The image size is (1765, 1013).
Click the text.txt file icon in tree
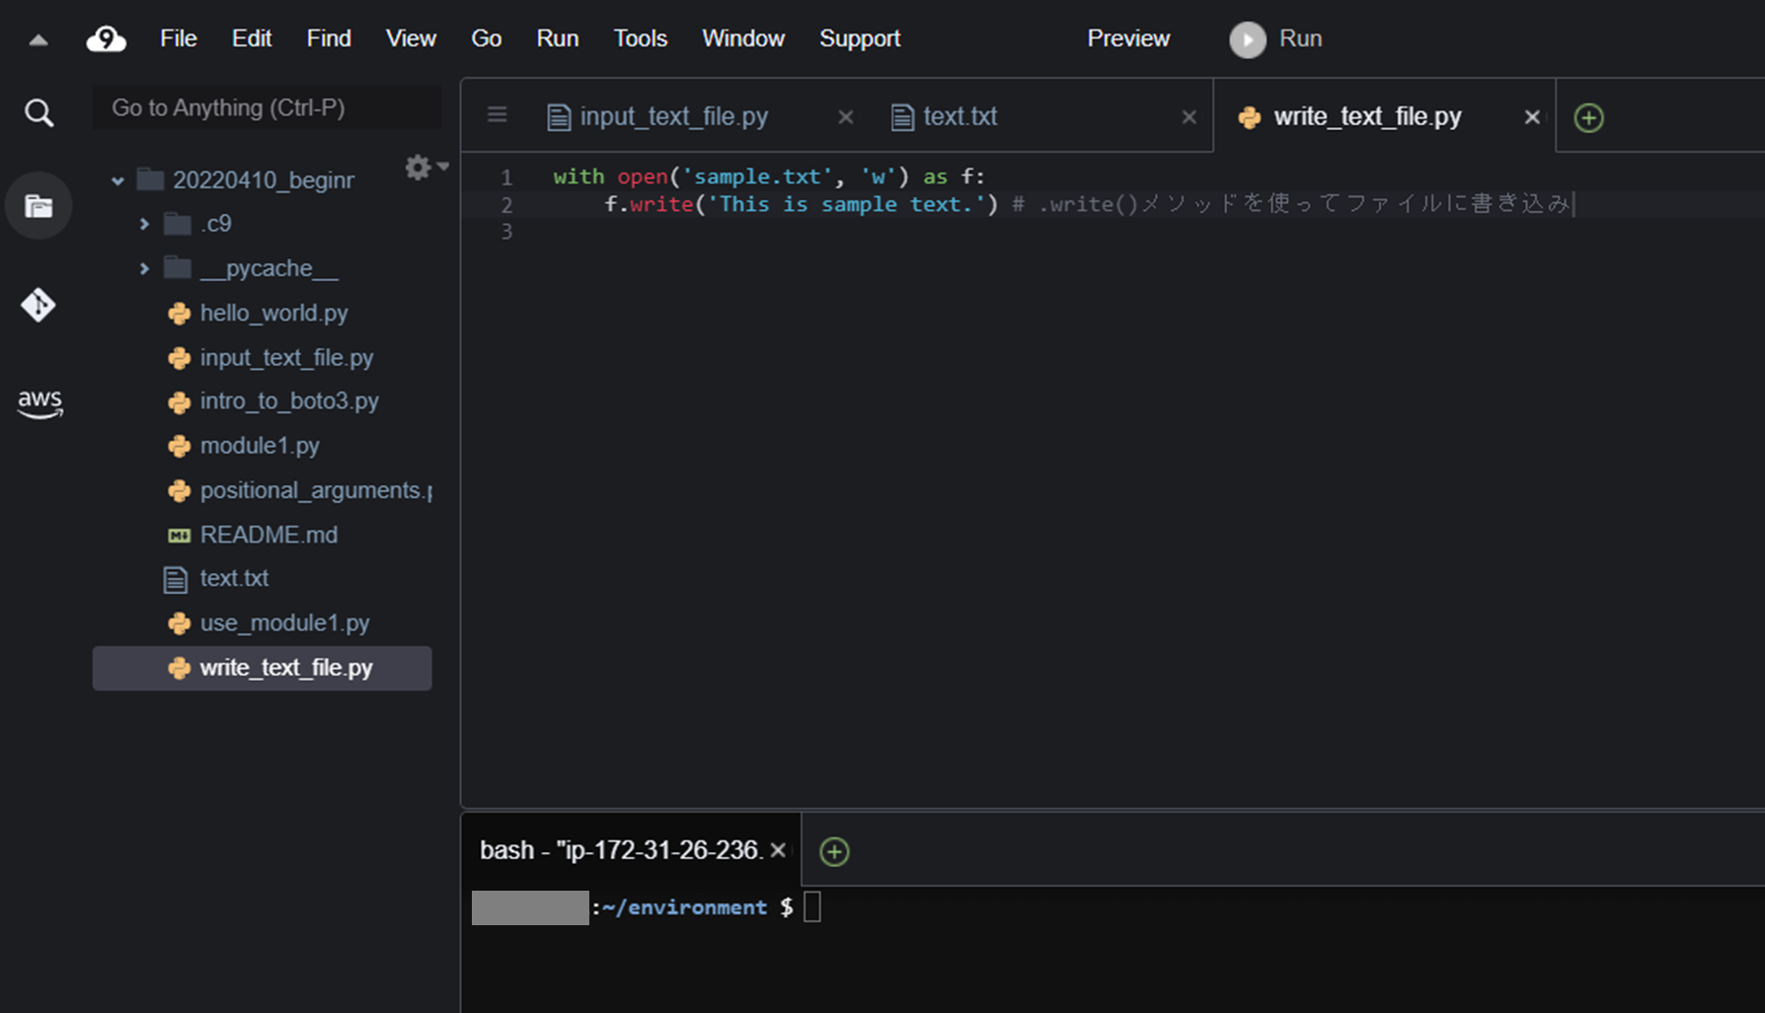(176, 579)
